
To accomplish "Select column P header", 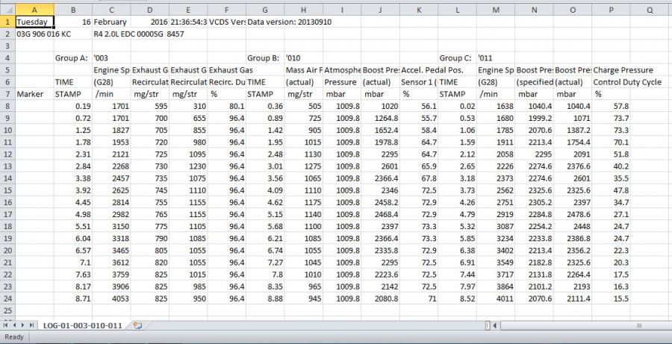I will pyautogui.click(x=612, y=10).
